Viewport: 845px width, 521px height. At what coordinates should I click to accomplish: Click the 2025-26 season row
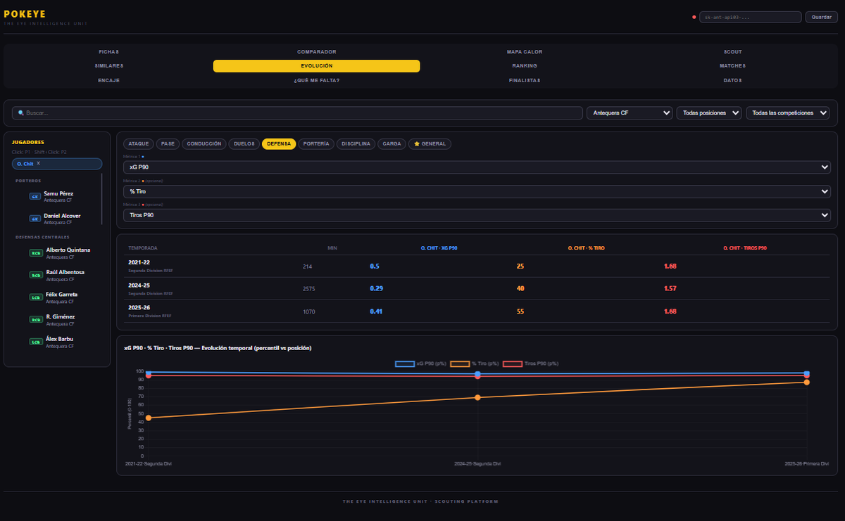click(477, 311)
